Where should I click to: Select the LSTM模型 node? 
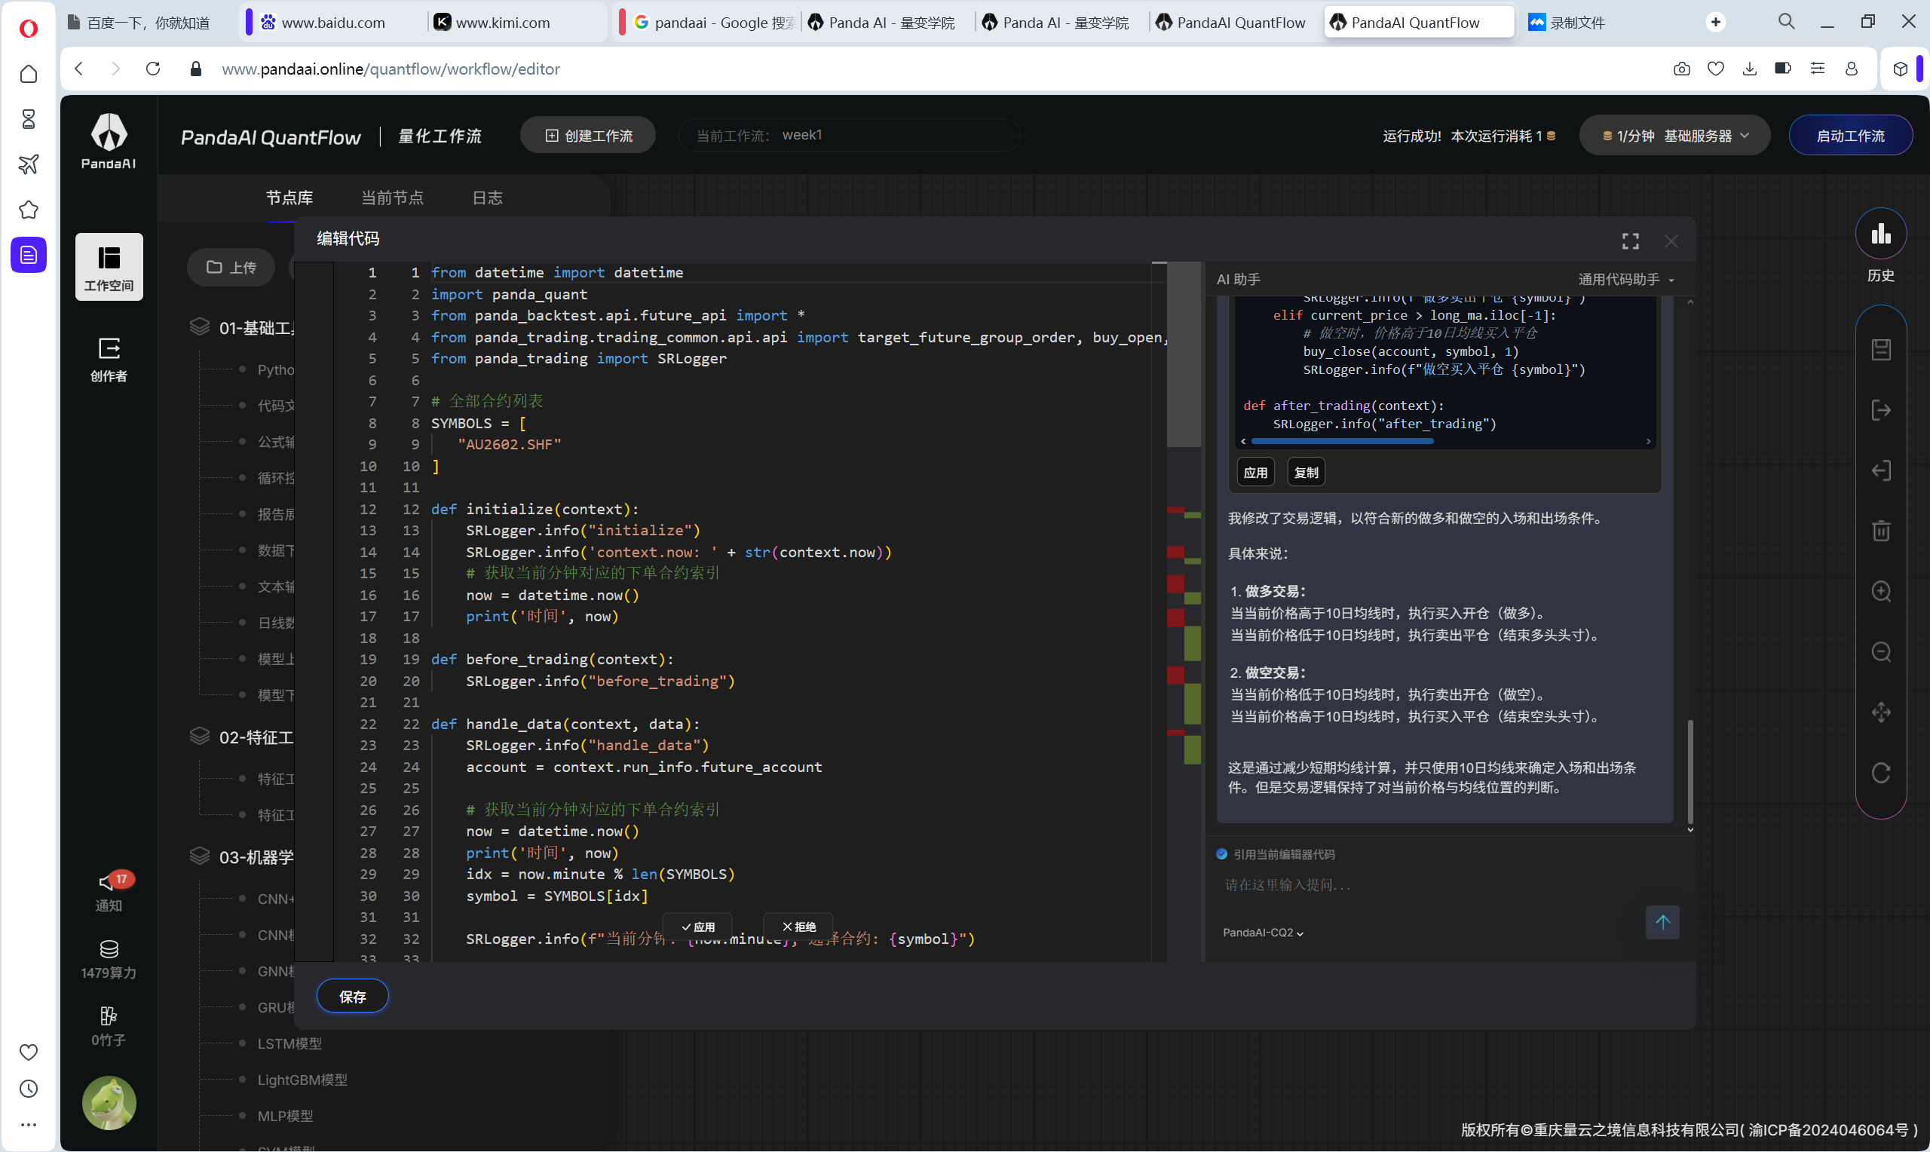tap(289, 1043)
